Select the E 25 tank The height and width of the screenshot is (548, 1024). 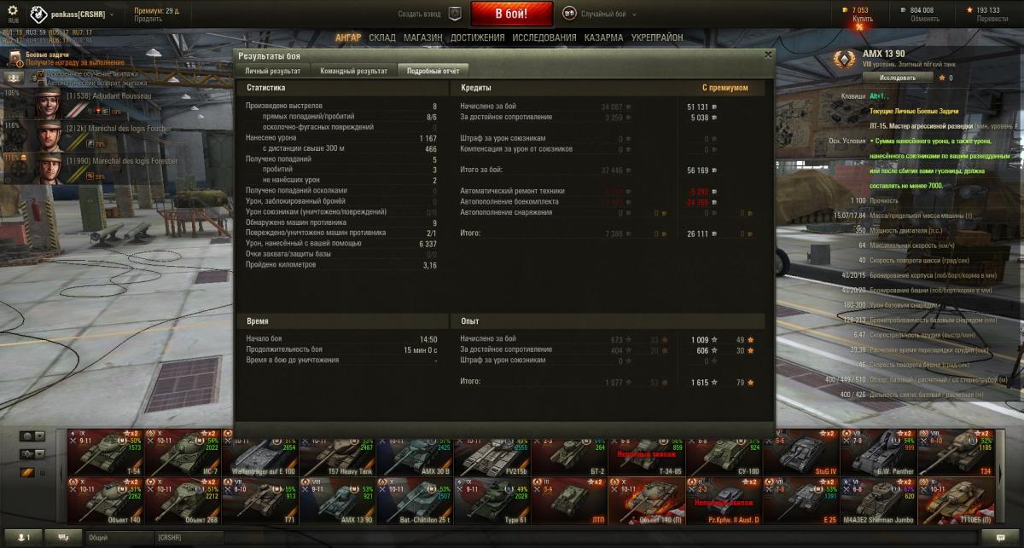(x=800, y=501)
